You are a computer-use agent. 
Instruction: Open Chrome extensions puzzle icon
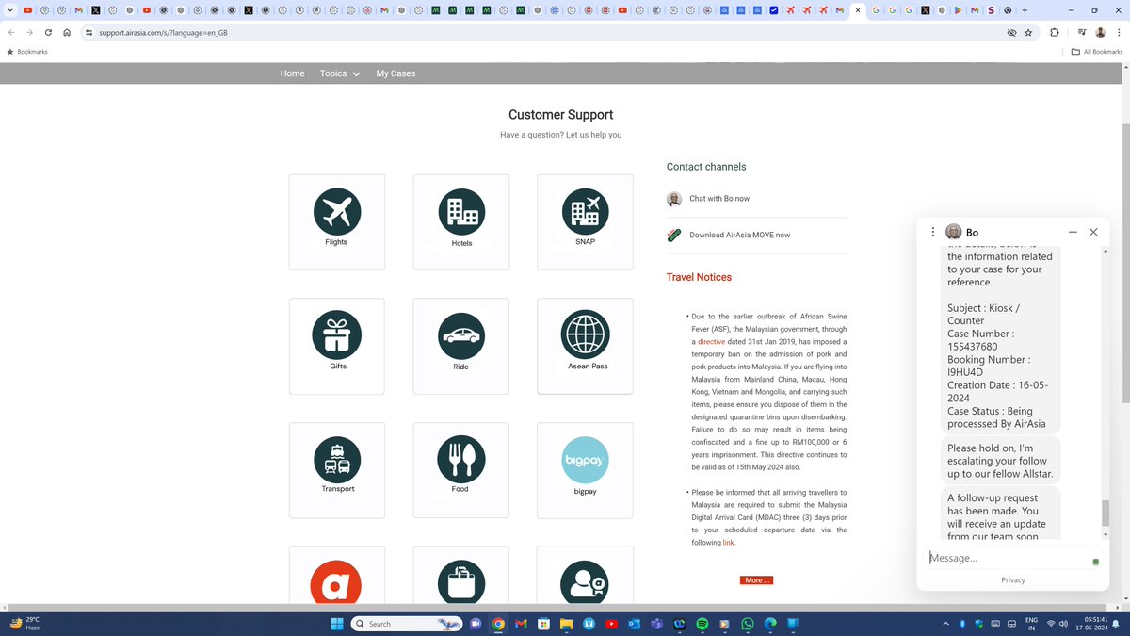[x=1055, y=32]
